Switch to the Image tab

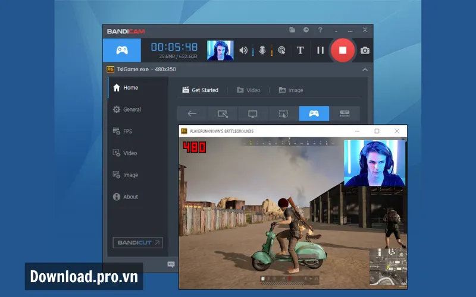(290, 90)
